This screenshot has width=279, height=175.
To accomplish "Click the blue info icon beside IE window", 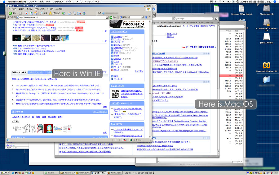I will (x=154, y=9).
